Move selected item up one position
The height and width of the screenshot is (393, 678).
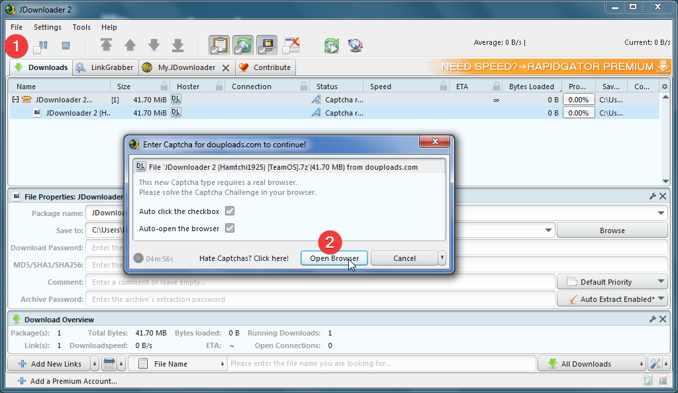pyautogui.click(x=130, y=46)
